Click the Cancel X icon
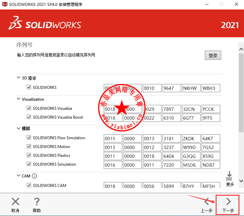This screenshot has width=244, height=216. pos(15,202)
